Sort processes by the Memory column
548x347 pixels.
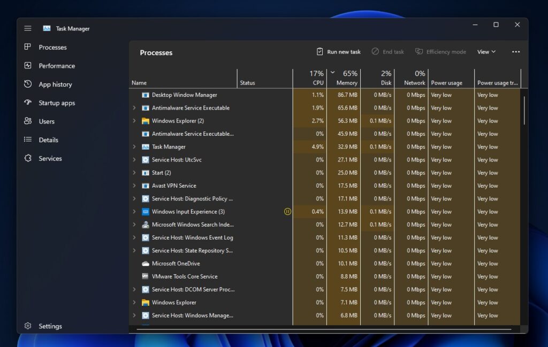(345, 78)
